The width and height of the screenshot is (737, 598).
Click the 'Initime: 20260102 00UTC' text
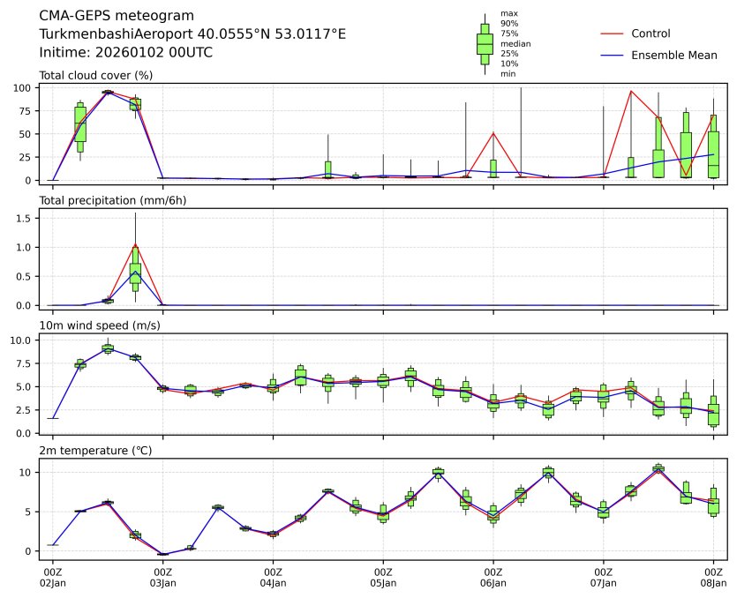click(125, 52)
